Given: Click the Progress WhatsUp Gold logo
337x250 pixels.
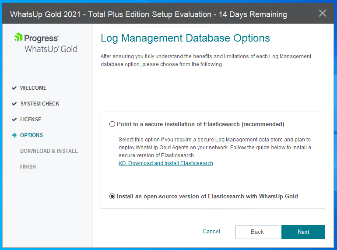Looking at the screenshot, I should point(46,43).
